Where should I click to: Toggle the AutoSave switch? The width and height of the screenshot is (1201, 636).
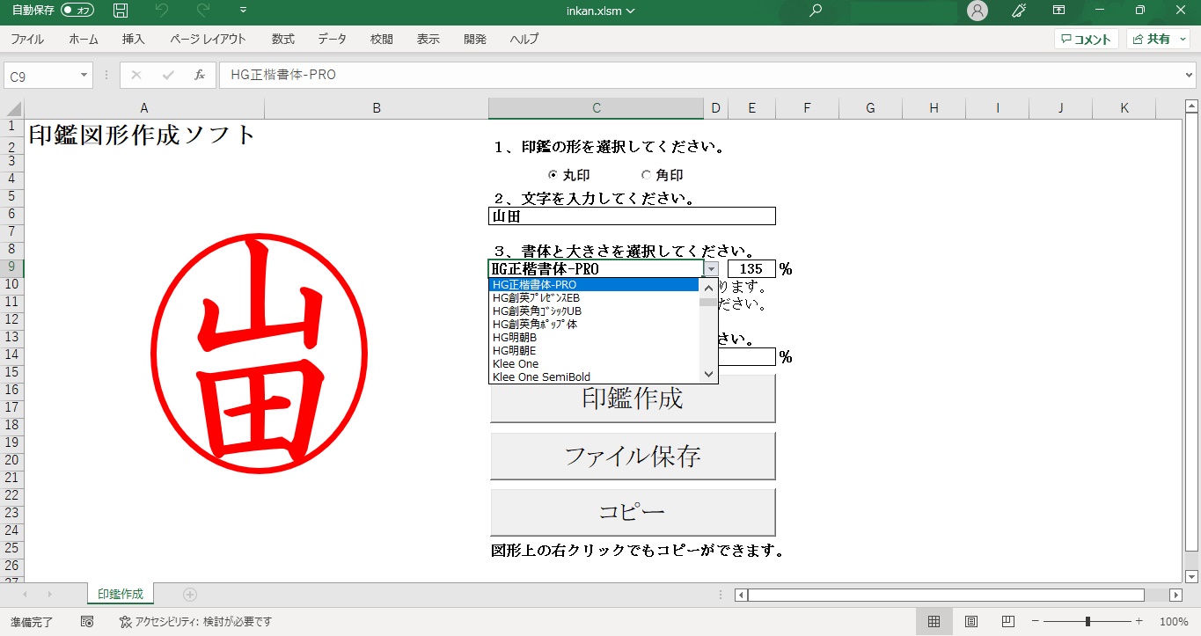click(x=77, y=11)
